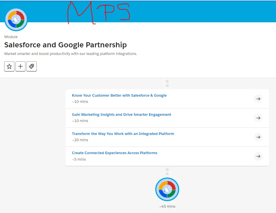Click the dotted connector below the unit list

tap(167, 170)
